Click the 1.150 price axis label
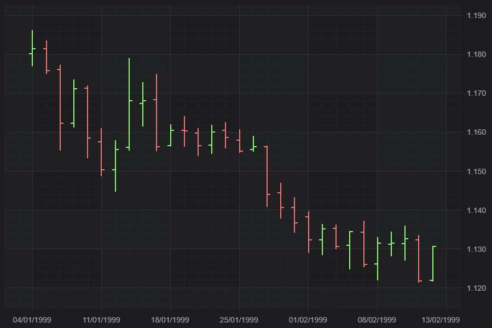Screen dimensions: 492x328 (476, 171)
